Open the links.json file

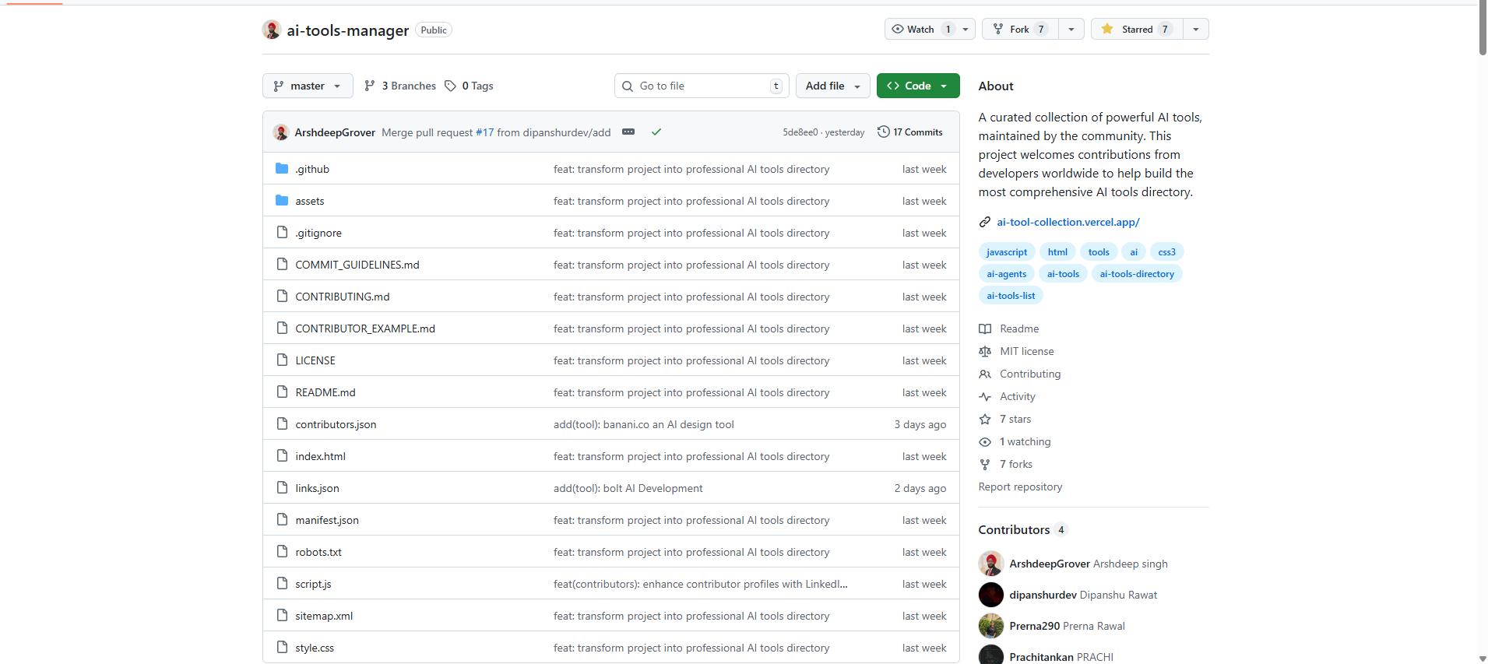317,488
